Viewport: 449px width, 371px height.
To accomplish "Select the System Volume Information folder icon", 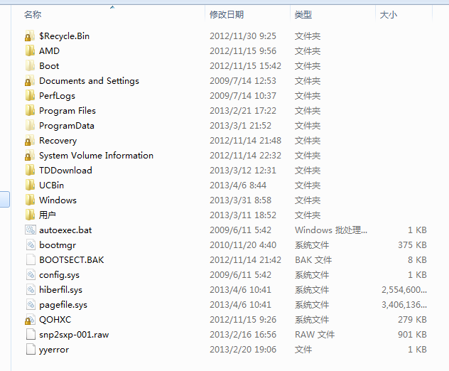I will pos(30,155).
